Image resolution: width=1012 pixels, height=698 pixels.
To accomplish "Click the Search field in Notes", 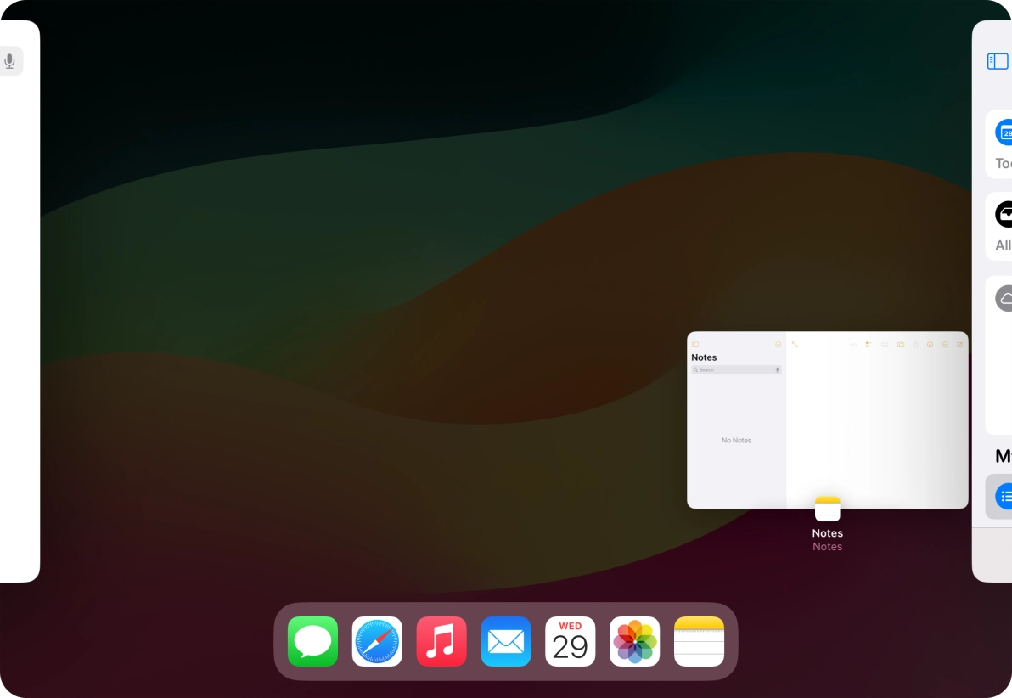I will pyautogui.click(x=735, y=369).
